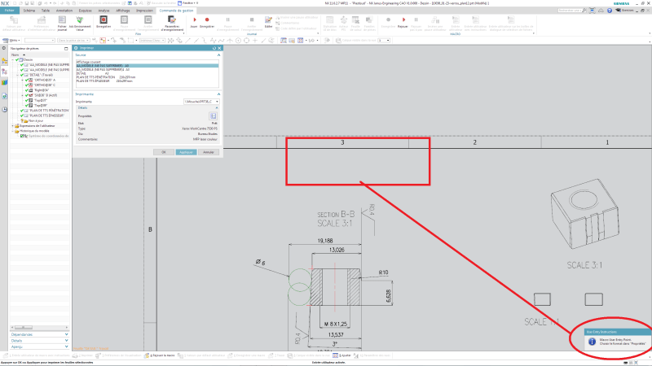Open the Analyse ribbon tab
The height and width of the screenshot is (366, 652).
click(104, 11)
